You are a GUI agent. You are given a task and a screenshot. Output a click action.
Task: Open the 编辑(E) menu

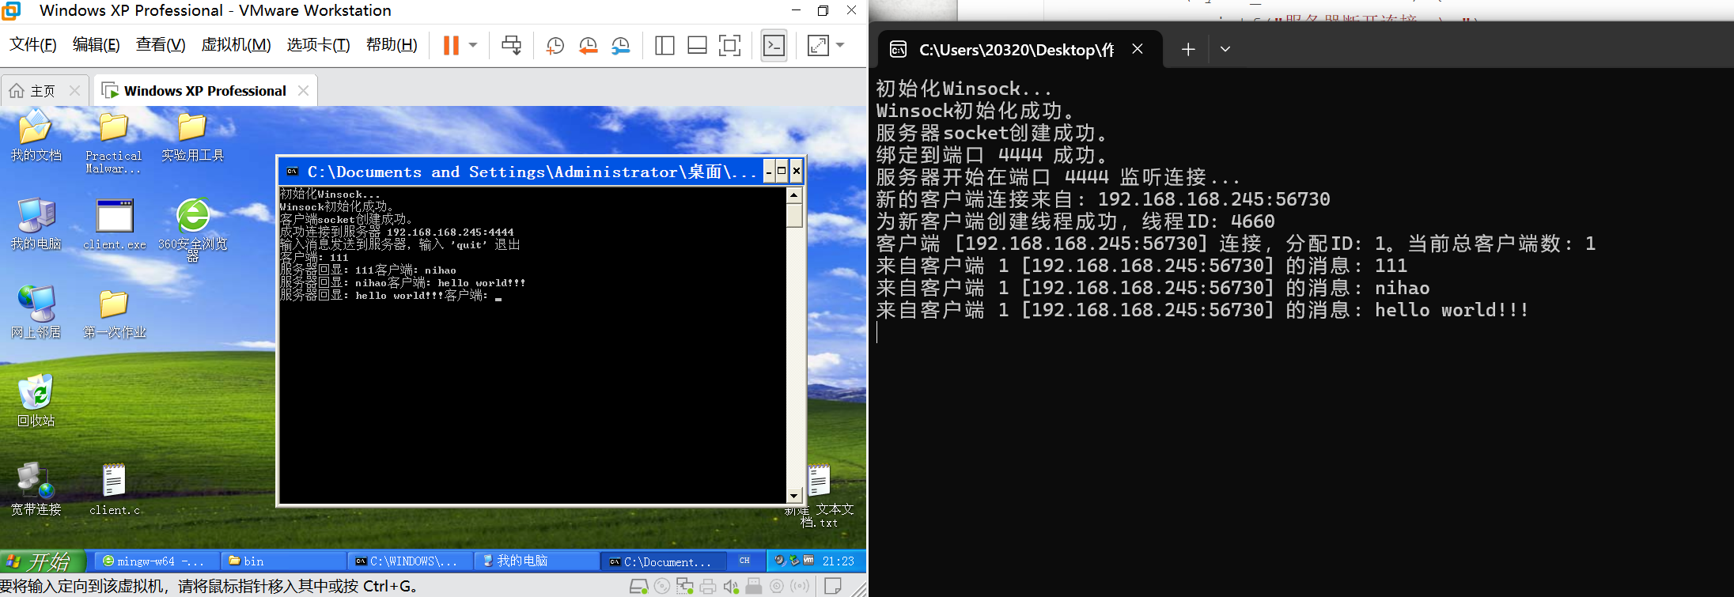point(97,44)
